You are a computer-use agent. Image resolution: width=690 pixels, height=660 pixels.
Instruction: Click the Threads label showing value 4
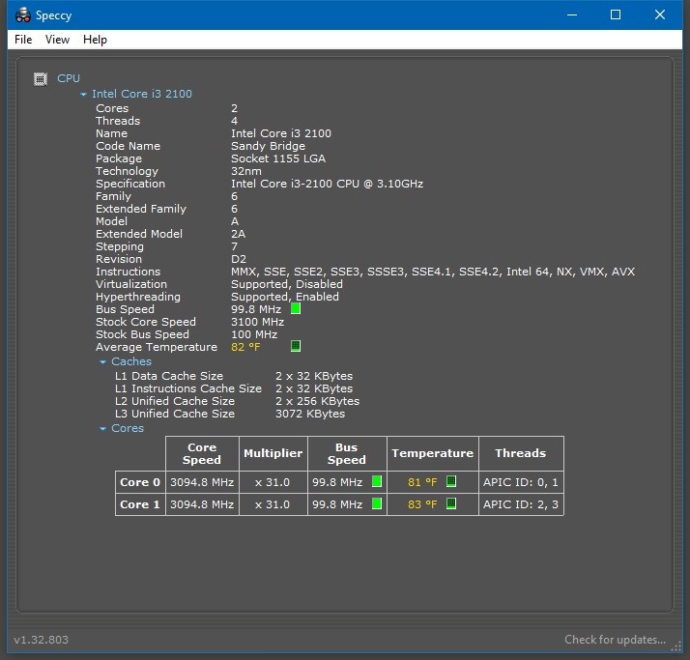click(x=118, y=121)
